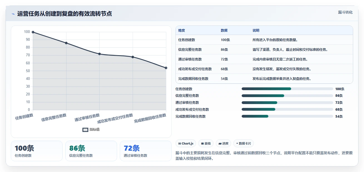Click y-axis label 100 on chart
The image size is (364, 172).
[27, 32]
